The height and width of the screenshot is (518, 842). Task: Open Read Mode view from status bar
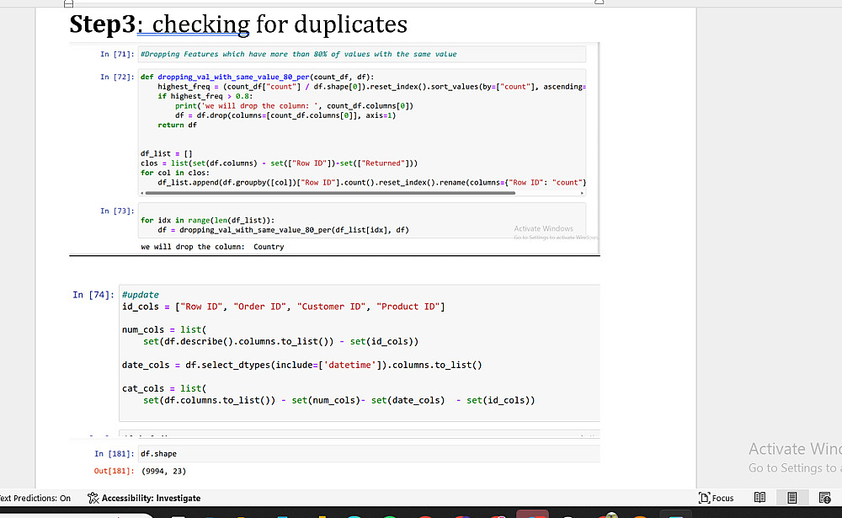759,498
